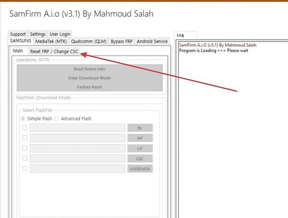Select the Simple Flash radio option

[x=23, y=119]
